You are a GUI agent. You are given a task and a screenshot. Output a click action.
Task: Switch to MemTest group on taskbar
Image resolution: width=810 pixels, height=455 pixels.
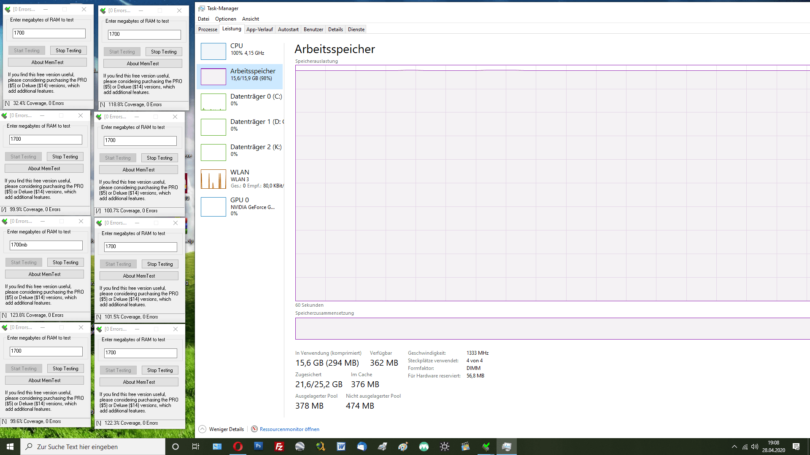486,447
